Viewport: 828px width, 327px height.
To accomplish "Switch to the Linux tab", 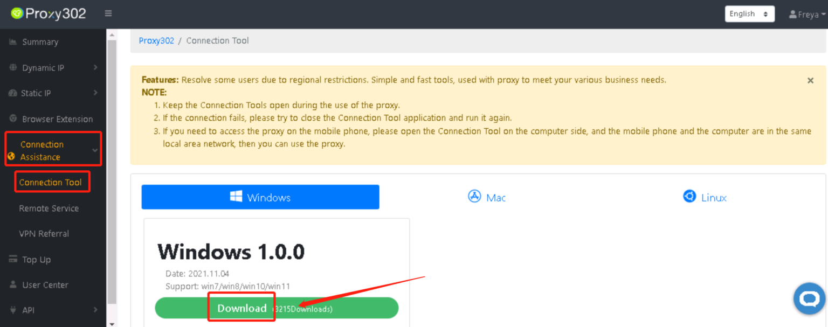I will coord(705,198).
